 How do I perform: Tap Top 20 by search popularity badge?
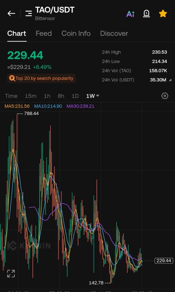point(42,78)
